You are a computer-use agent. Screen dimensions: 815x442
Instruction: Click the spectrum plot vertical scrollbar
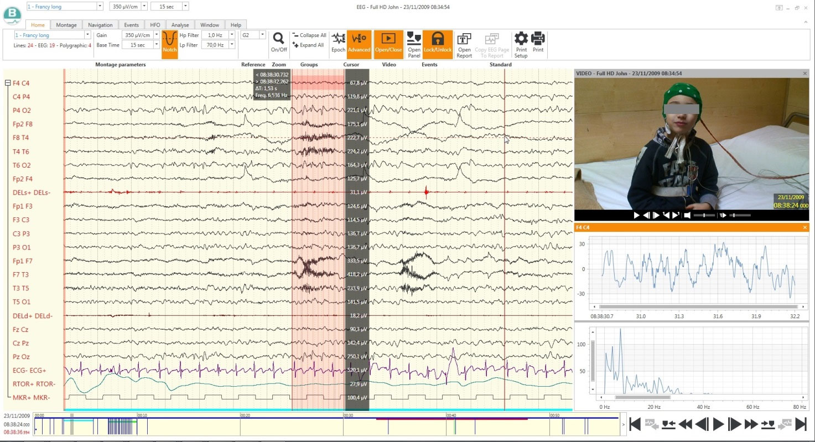pyautogui.click(x=594, y=360)
